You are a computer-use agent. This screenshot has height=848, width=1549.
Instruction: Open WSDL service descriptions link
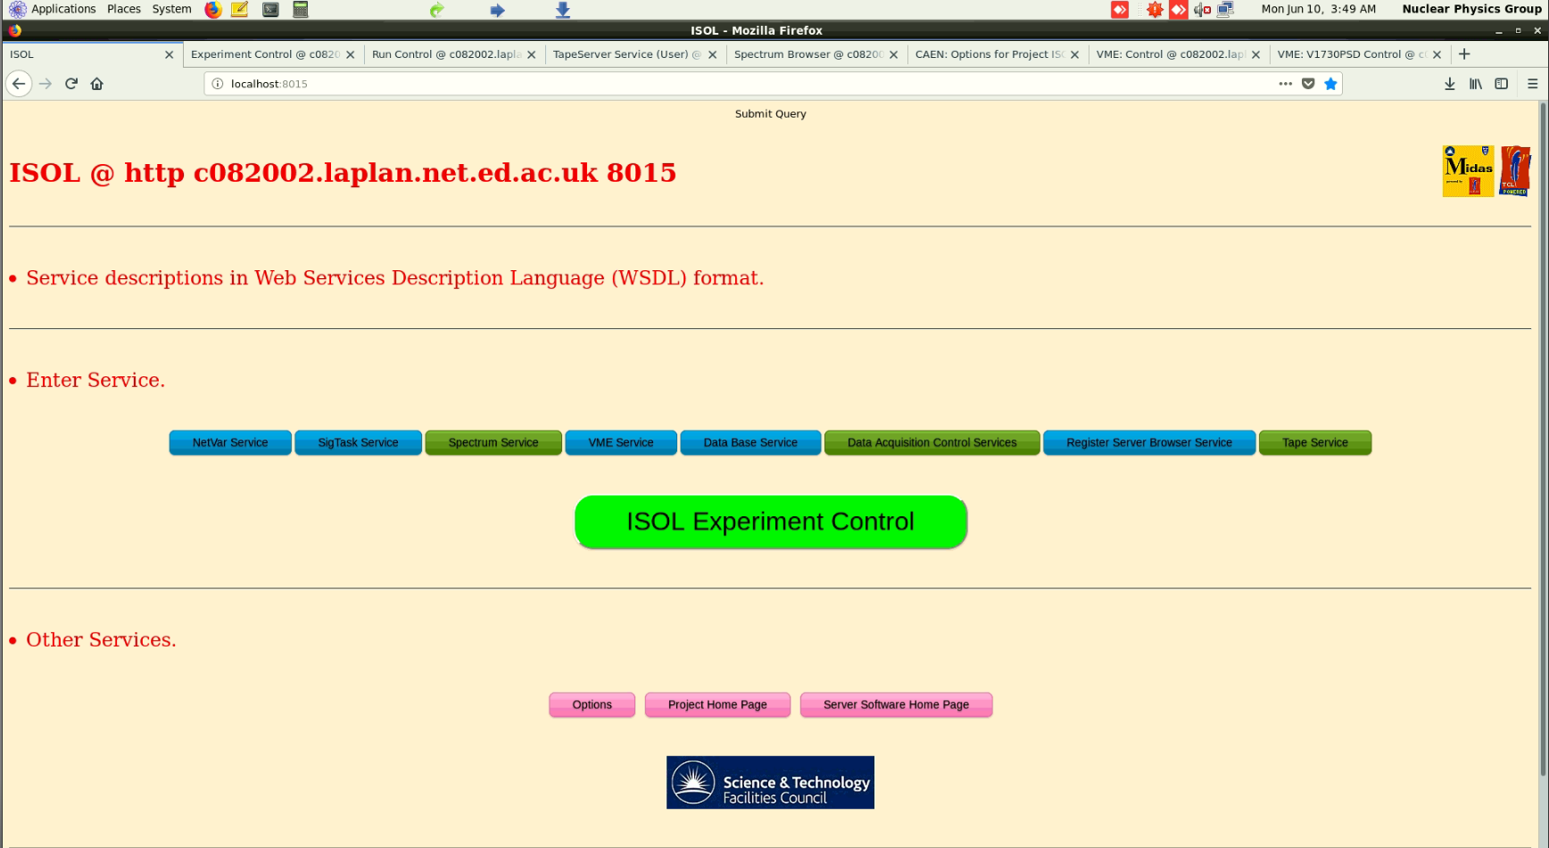click(395, 278)
